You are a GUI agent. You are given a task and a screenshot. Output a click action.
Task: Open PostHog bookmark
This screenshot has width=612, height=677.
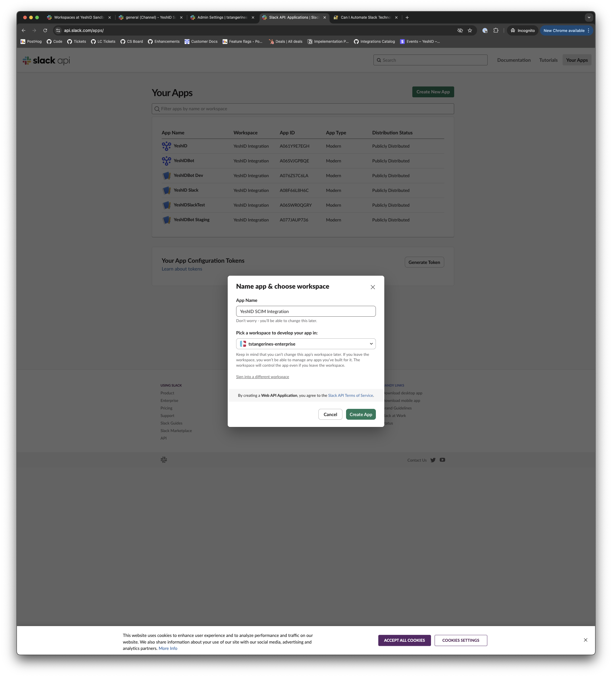click(31, 42)
